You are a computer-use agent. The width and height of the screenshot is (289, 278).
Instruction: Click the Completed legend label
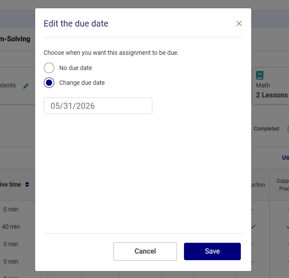266,129
